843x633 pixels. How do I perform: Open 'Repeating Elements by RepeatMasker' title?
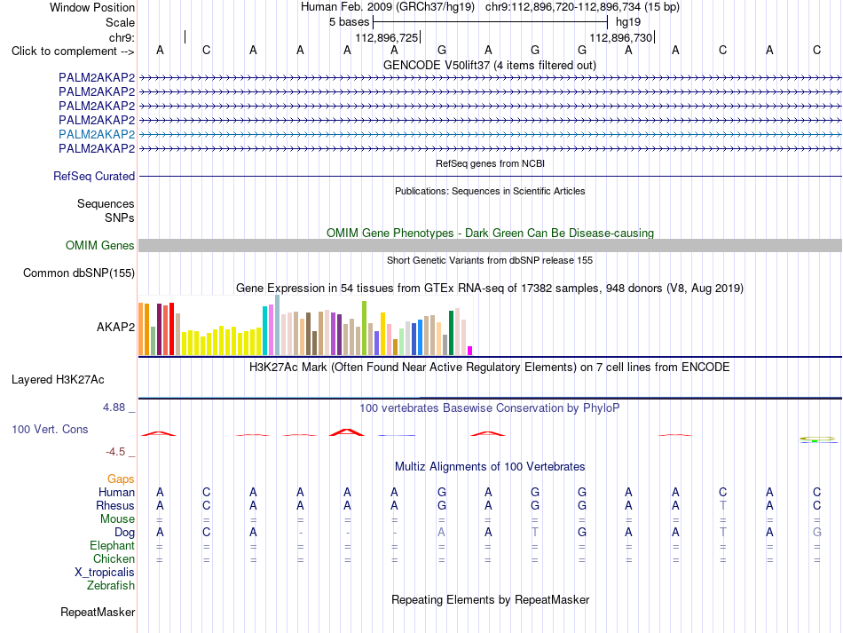tap(490, 599)
